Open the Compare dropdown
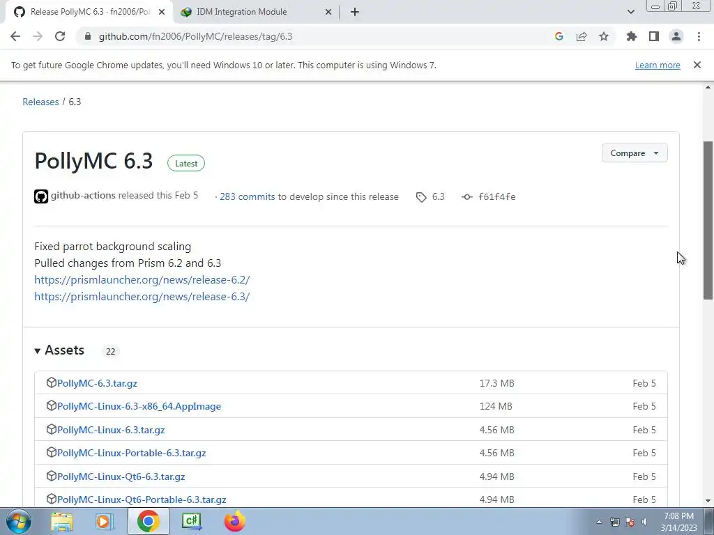This screenshot has width=714, height=535. click(x=635, y=153)
